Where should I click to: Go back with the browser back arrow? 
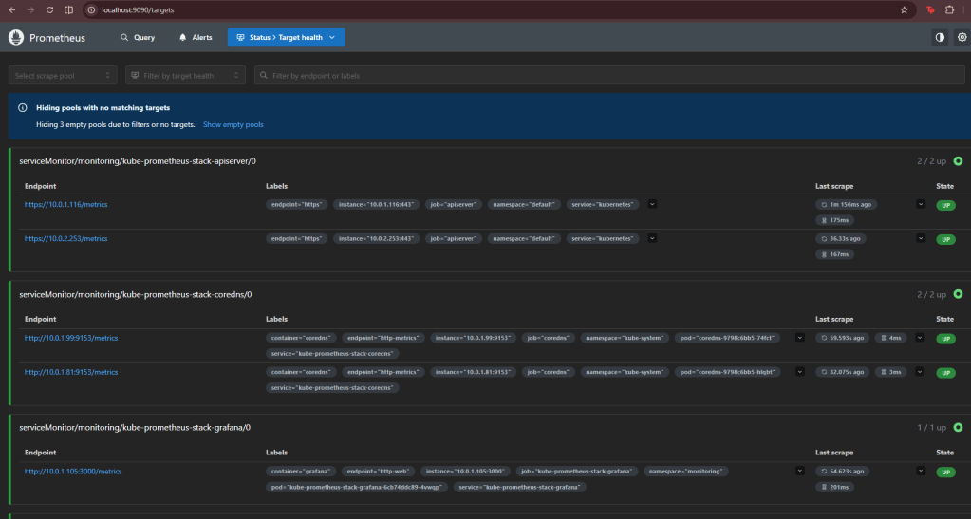11,9
